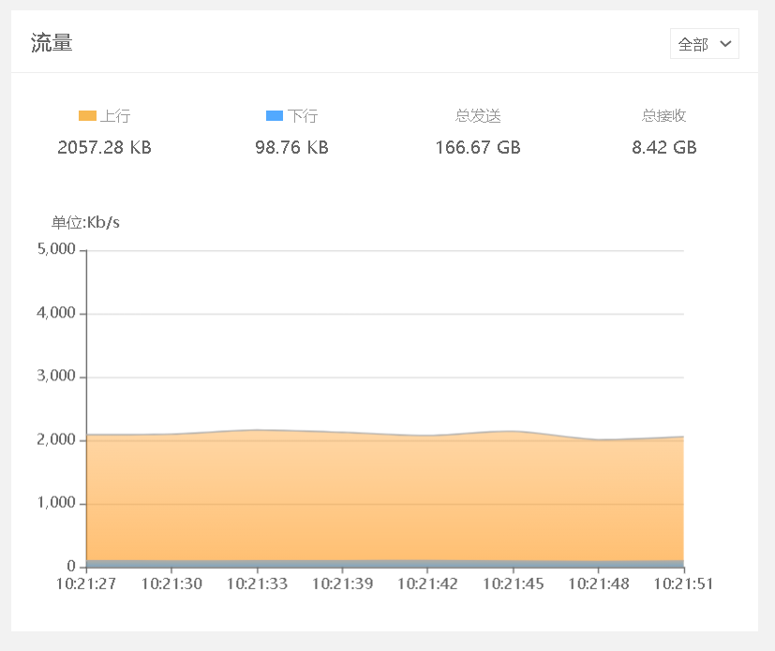Viewport: 775px width, 651px height.
Task: Click the 流量 panel title
Action: (x=52, y=43)
